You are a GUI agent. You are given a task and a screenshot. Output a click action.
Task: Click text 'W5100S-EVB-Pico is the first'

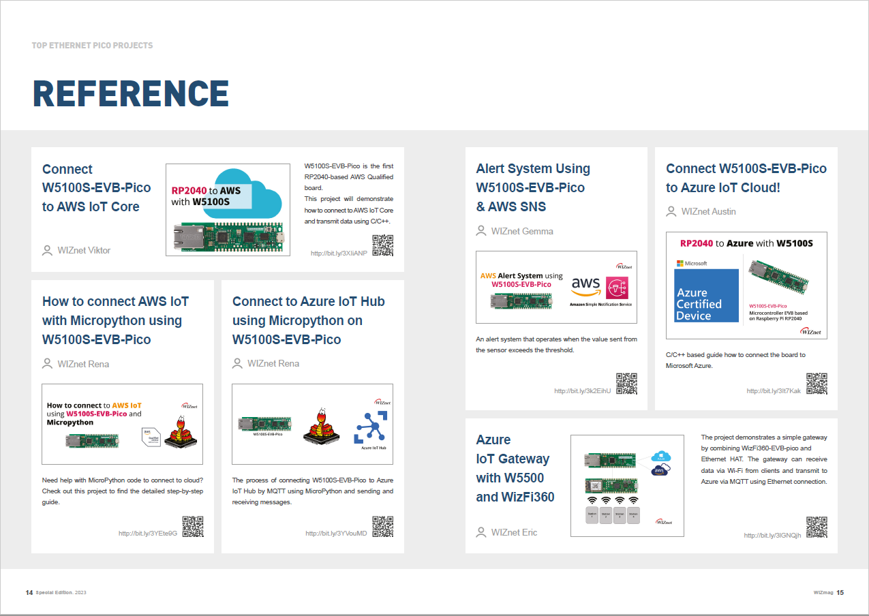click(349, 166)
